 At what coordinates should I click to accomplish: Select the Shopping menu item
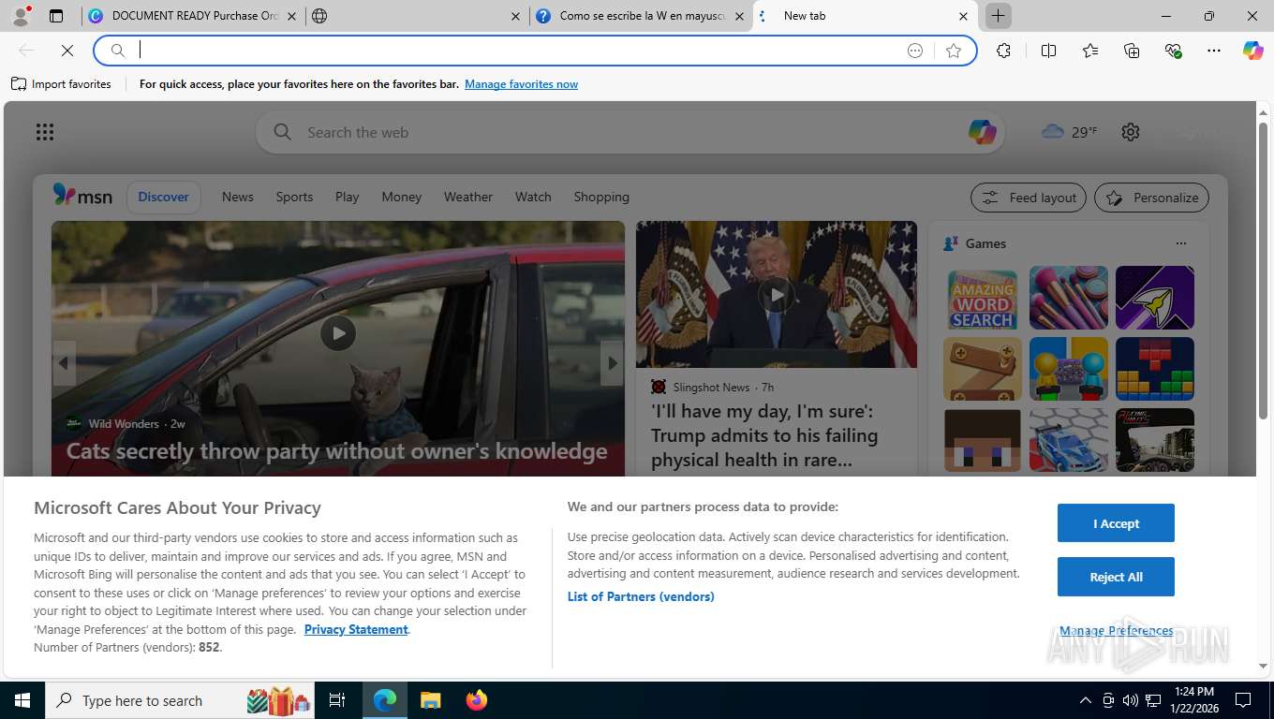click(x=601, y=197)
